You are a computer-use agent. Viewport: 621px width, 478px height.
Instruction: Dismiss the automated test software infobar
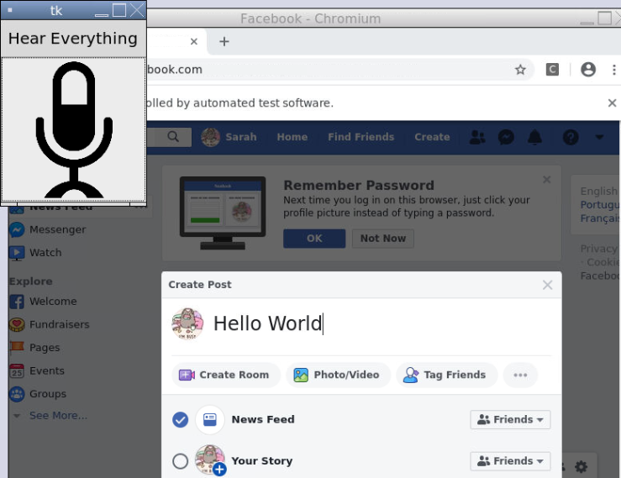coord(612,103)
